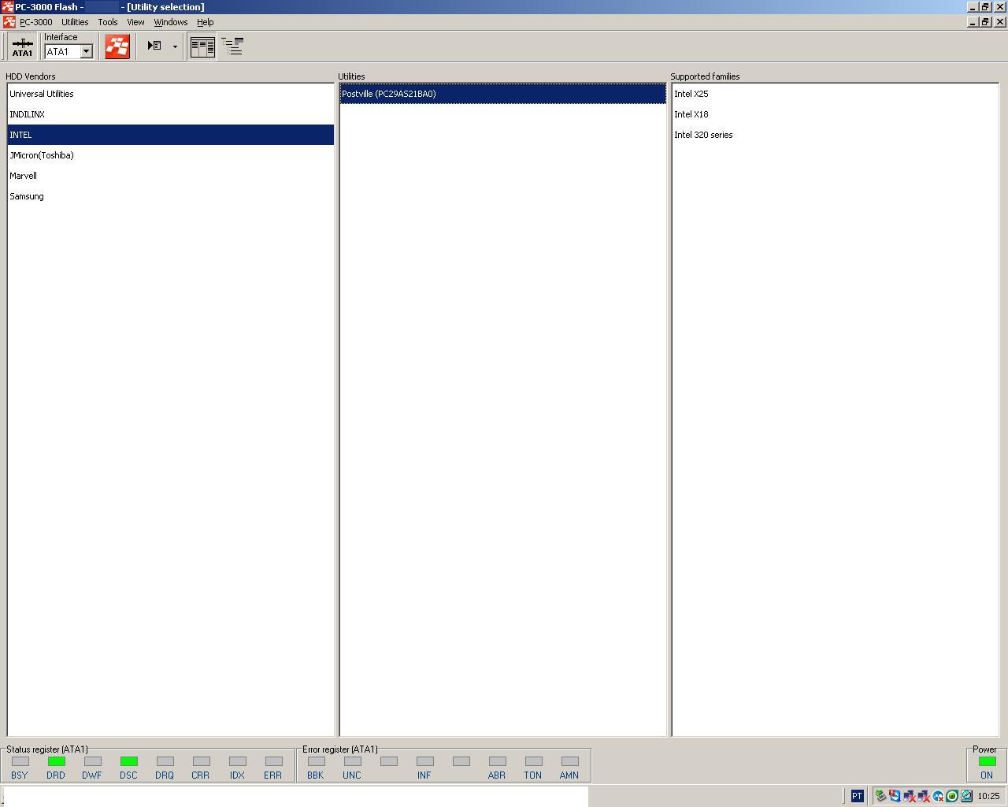
Task: Select Universal Utilities in HDD Vendors
Action: click(x=170, y=94)
